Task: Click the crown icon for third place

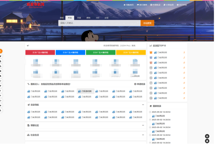Action: pyautogui.click(x=151, y=62)
